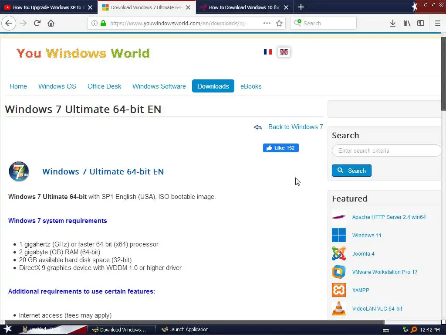Bookmark this page with the star icon
The width and height of the screenshot is (446, 335).
[279, 23]
